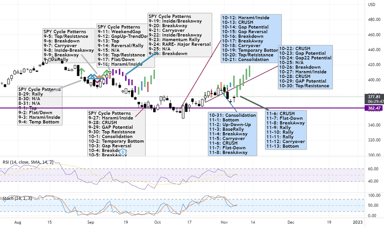Select the '10-2: Temporary Bottom' text line
384x227 pixels.
point(116,141)
